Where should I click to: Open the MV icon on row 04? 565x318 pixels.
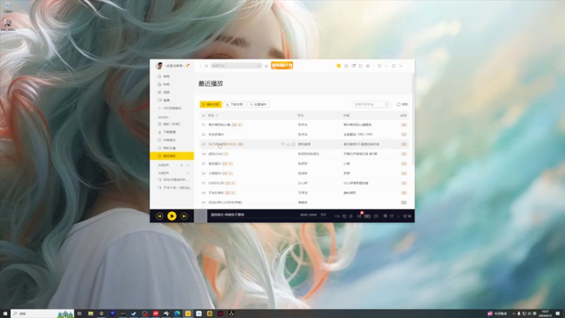[226, 154]
